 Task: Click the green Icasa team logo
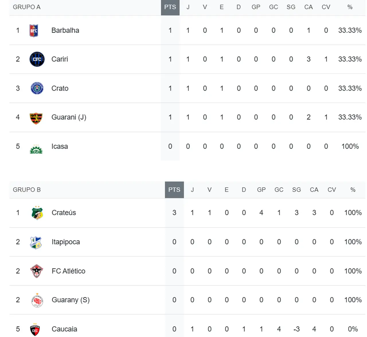[x=36, y=149]
